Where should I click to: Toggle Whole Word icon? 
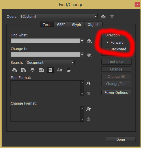[68, 70]
